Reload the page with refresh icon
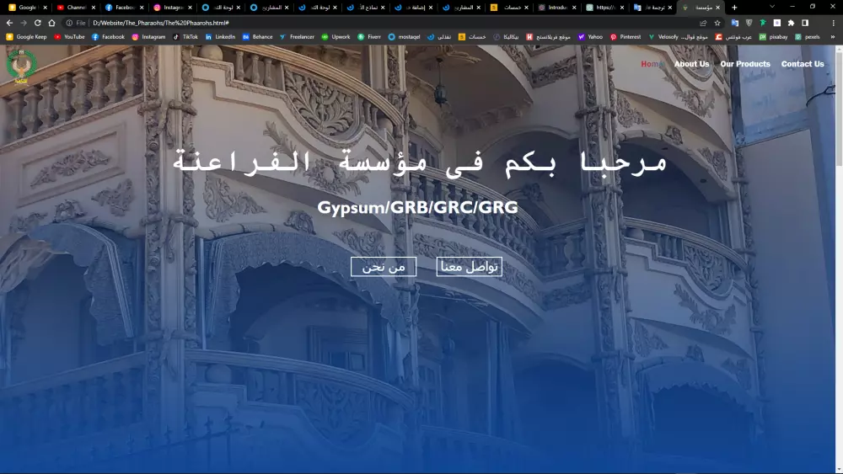 click(38, 23)
